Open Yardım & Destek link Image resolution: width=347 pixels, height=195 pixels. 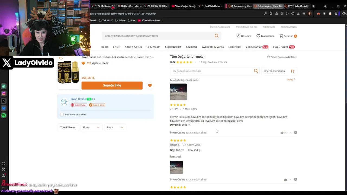pyautogui.click(x=289, y=27)
